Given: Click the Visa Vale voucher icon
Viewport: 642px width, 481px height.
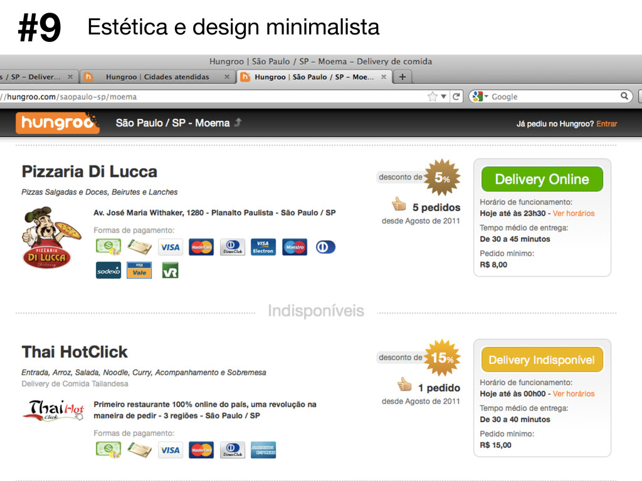Looking at the screenshot, I should [139, 271].
